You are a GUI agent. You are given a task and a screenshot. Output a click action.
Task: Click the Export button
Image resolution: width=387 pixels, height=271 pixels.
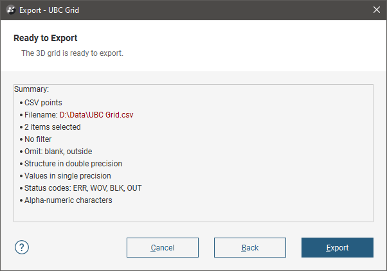tap(337, 248)
